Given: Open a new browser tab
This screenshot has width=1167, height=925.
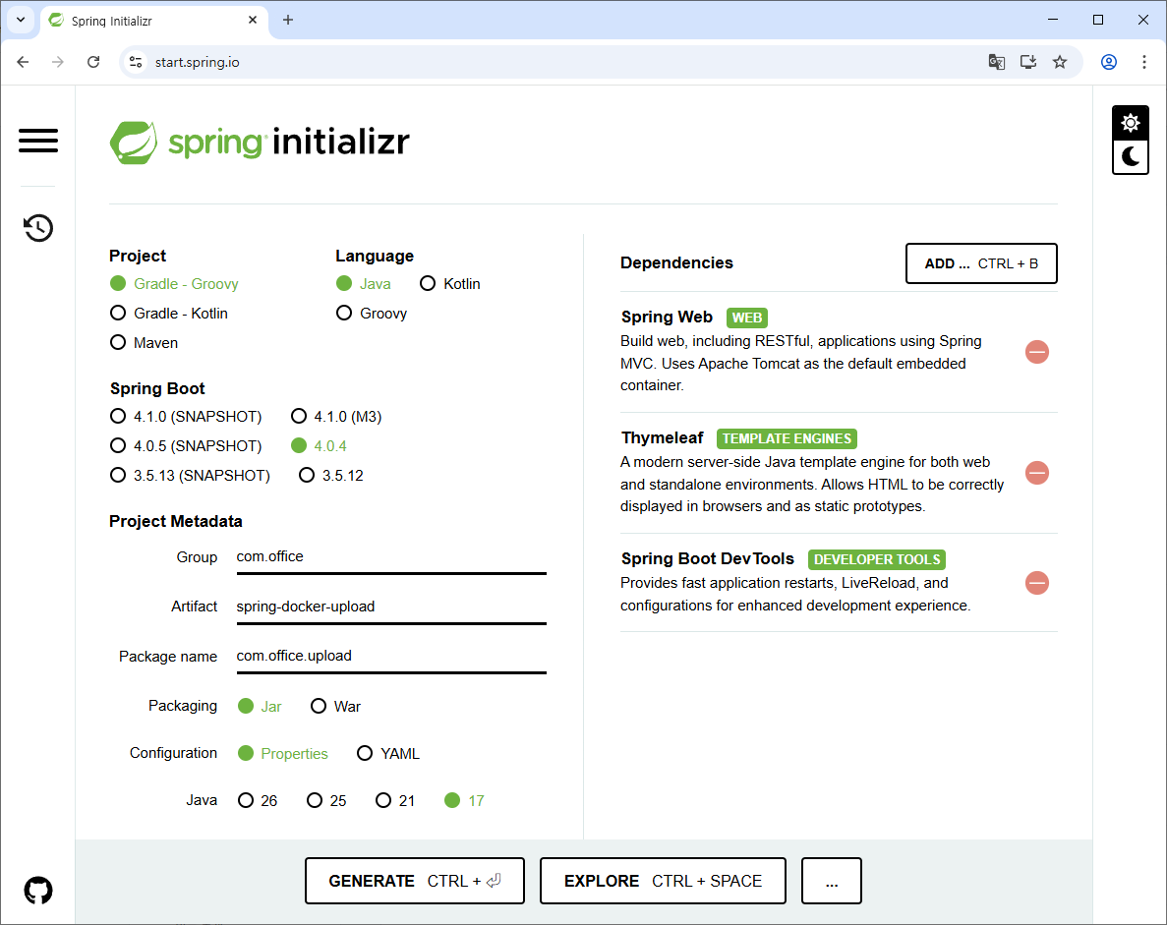Looking at the screenshot, I should [288, 20].
